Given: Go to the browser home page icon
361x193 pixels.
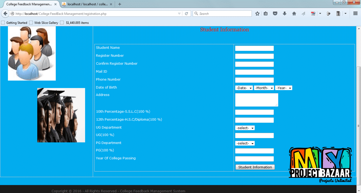Looking at the screenshot, I should pyautogui.click(x=294, y=14).
